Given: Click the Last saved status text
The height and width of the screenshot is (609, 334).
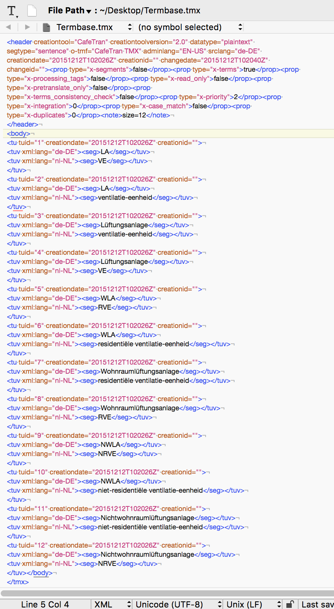Looking at the screenshot, I should click(317, 604).
